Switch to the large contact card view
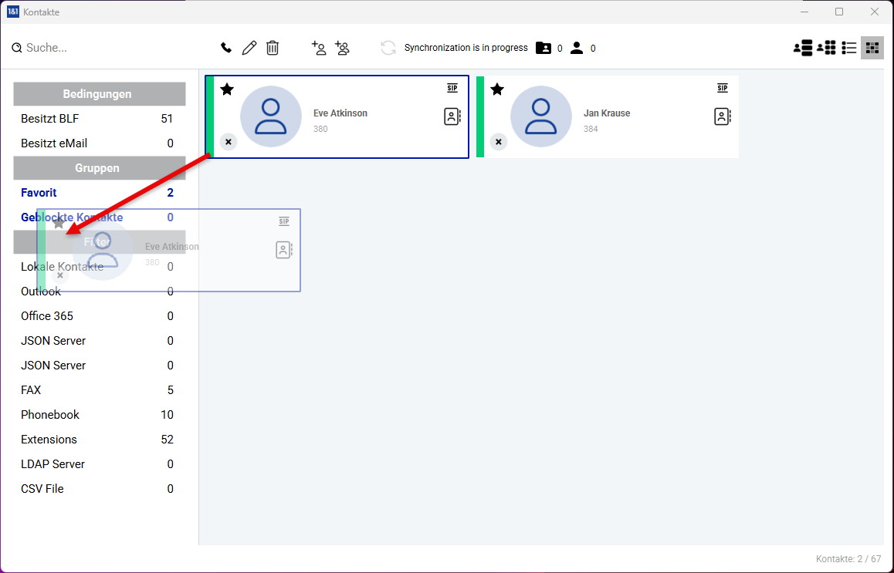This screenshot has height=573, width=894. coord(803,48)
